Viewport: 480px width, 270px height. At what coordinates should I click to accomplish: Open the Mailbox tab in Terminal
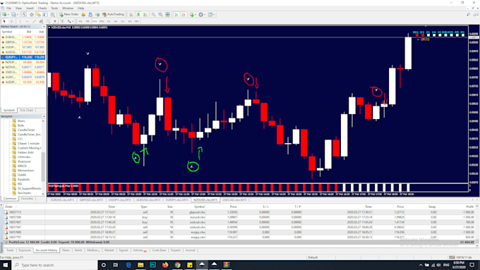[x=92, y=250]
